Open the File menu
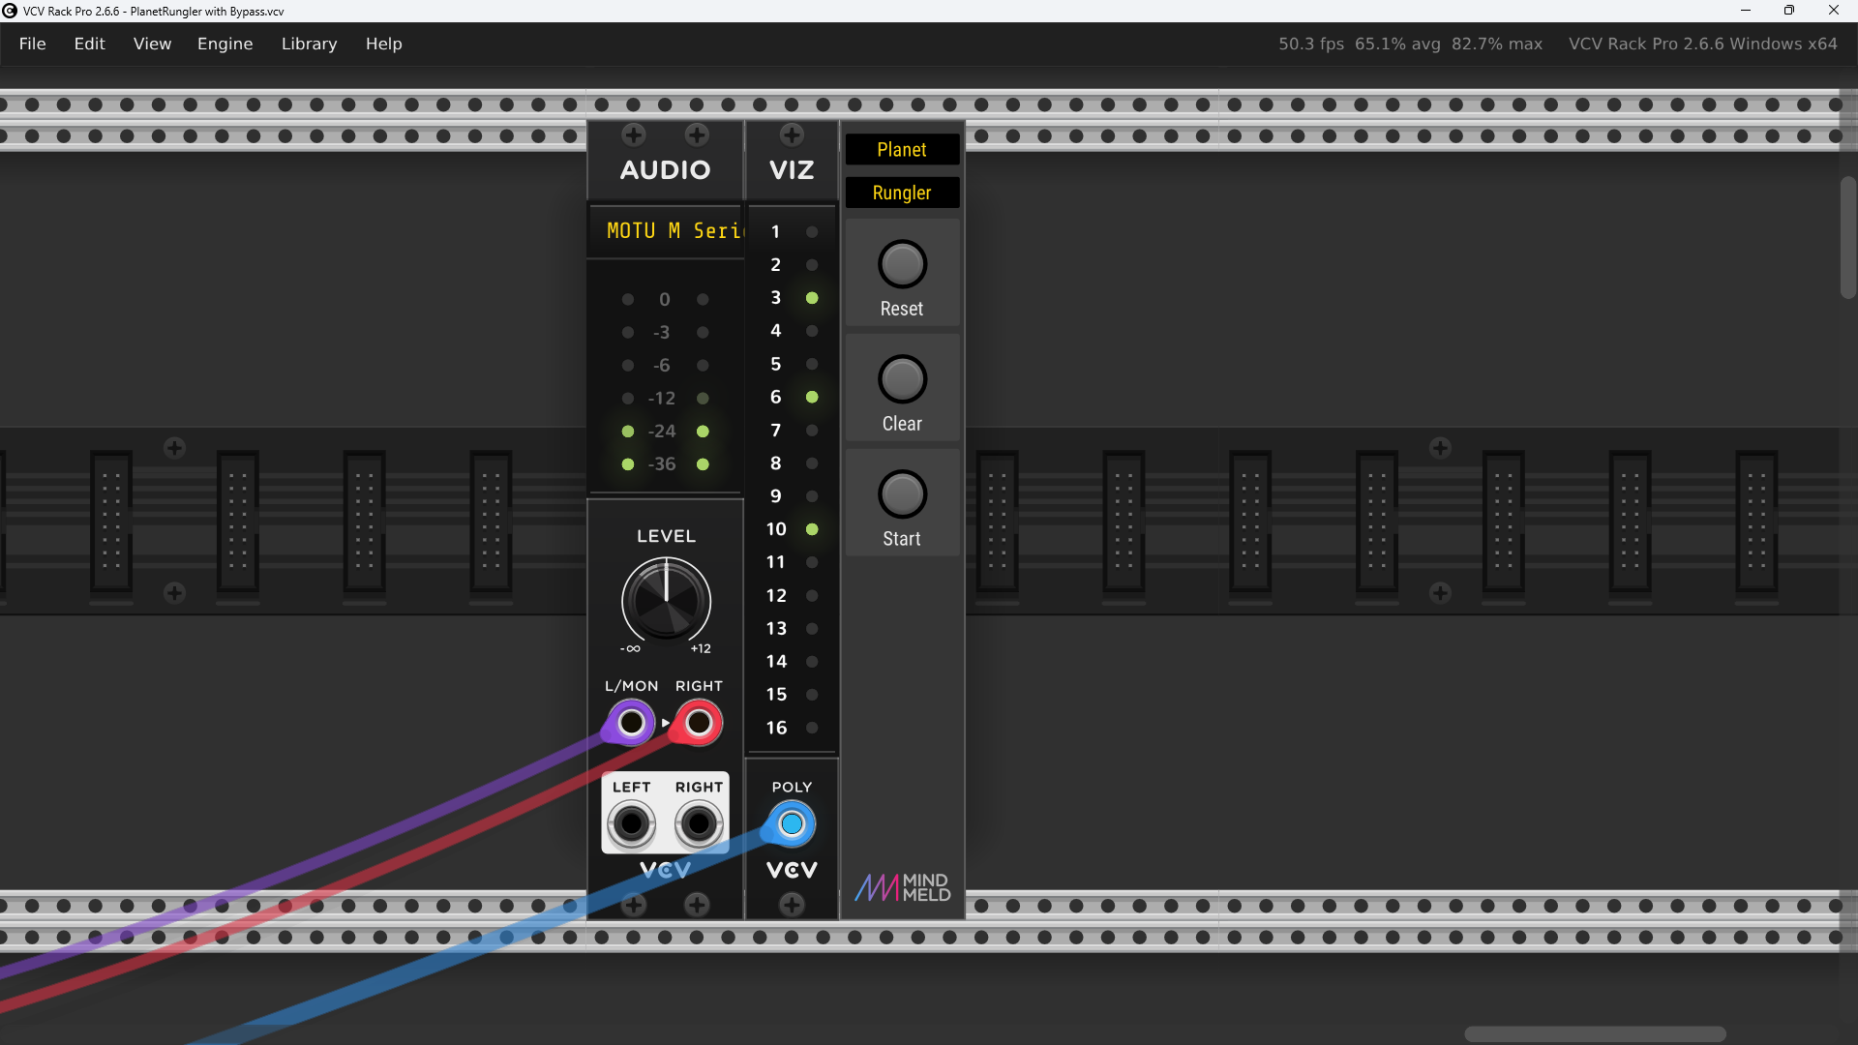The height and width of the screenshot is (1045, 1858). point(32,44)
